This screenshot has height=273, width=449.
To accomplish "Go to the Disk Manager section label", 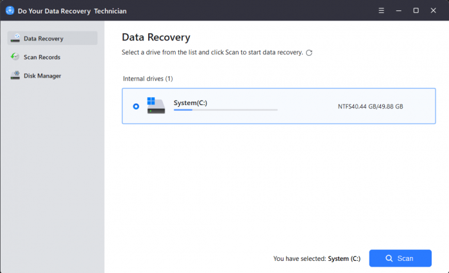I will [42, 76].
